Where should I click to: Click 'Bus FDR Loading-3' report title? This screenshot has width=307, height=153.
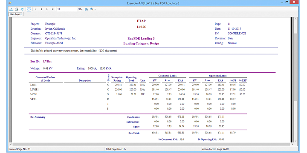coord(141,39)
